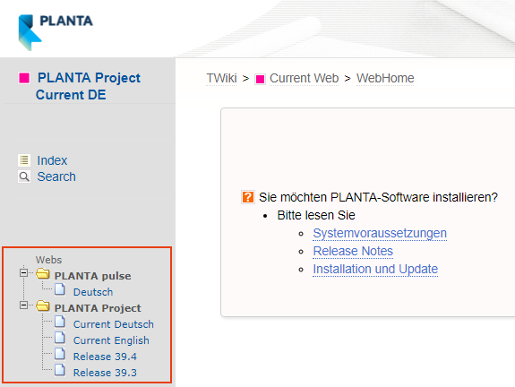Viewport: 515px width, 387px height.
Task: Go to TWiki breadcrumb link
Action: pyautogui.click(x=221, y=78)
